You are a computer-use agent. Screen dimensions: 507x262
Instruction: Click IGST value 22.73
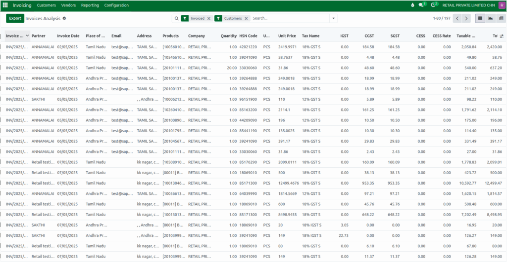[344, 235]
